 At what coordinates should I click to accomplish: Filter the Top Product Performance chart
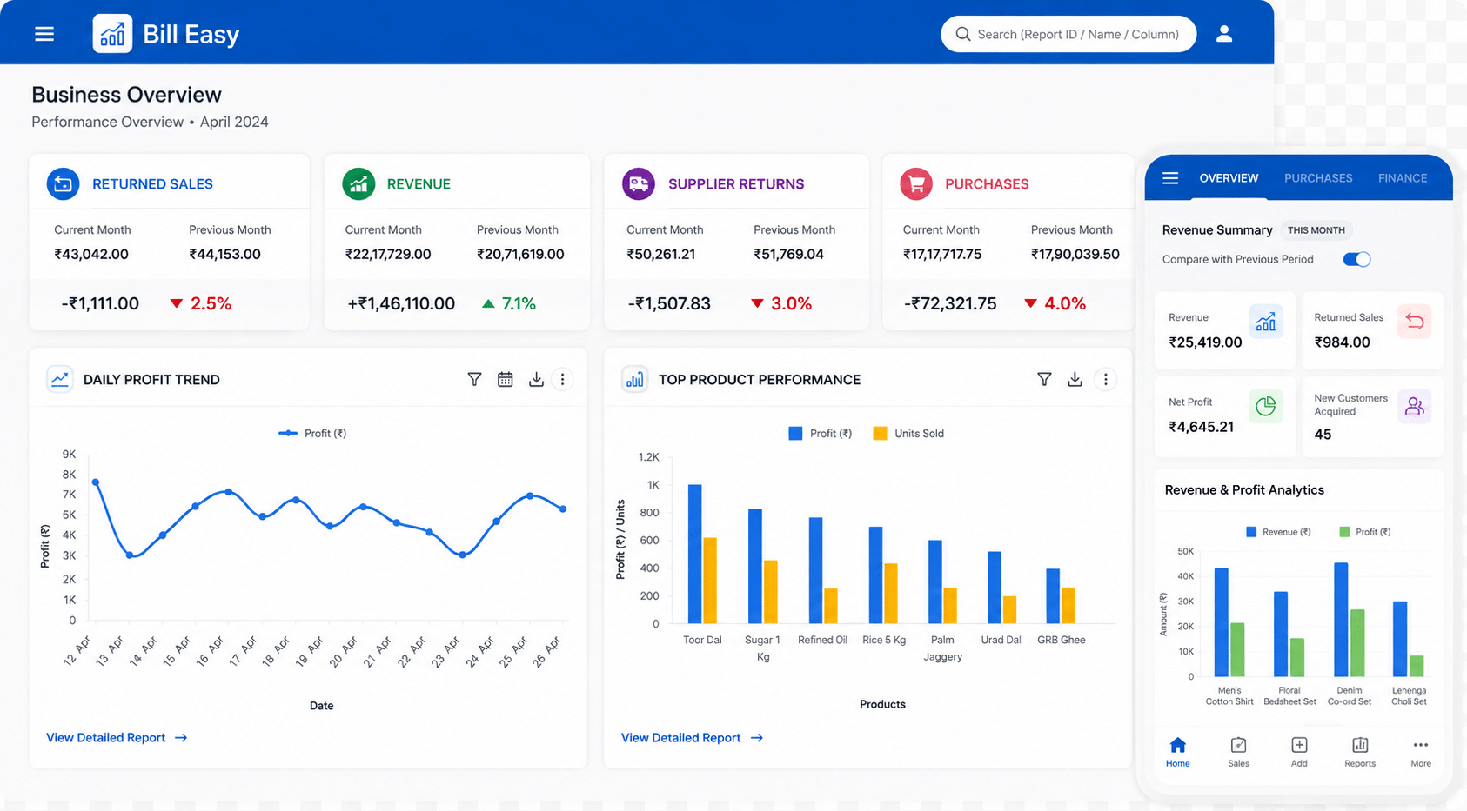(x=1044, y=379)
